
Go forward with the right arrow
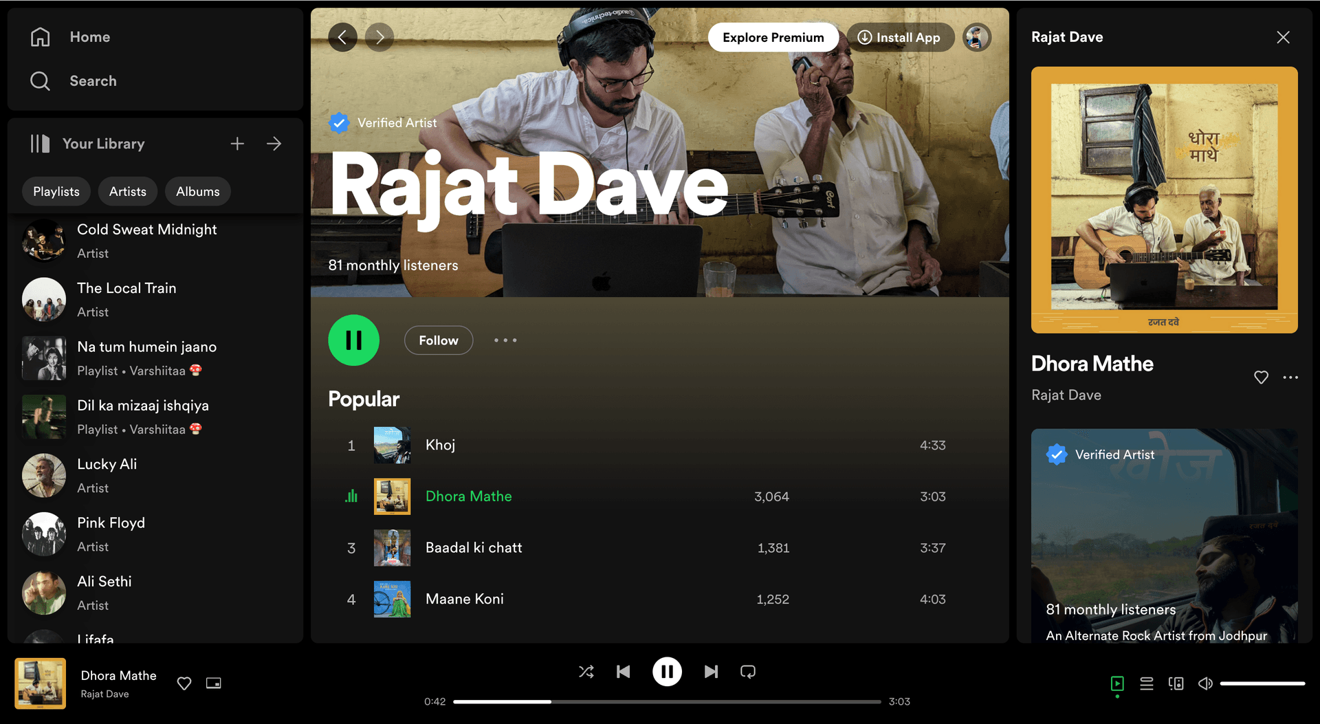click(379, 37)
